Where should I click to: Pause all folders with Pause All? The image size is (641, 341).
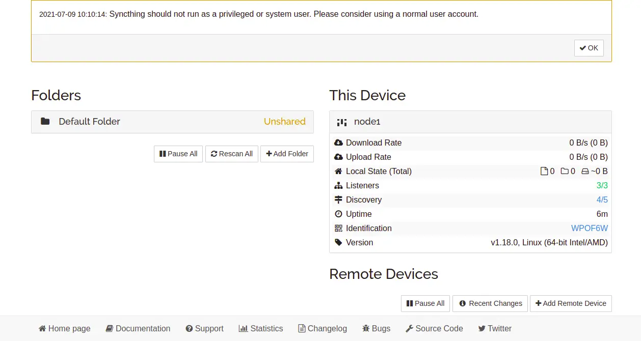178,154
